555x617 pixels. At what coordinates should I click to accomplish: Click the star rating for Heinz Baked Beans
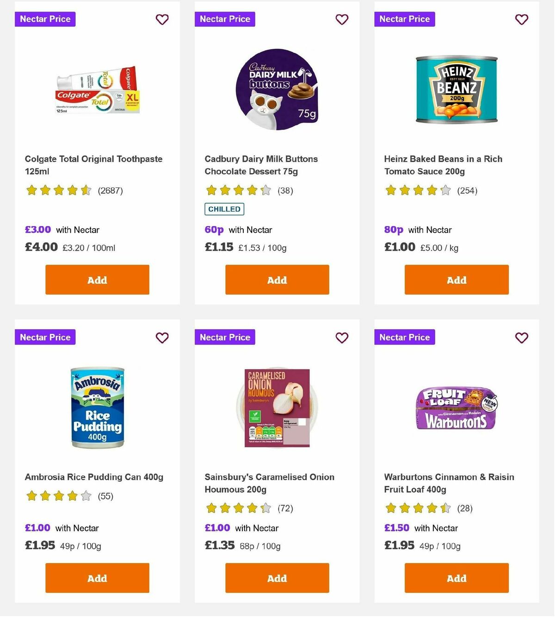point(417,190)
